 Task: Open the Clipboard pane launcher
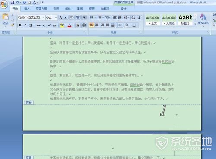point(14,32)
